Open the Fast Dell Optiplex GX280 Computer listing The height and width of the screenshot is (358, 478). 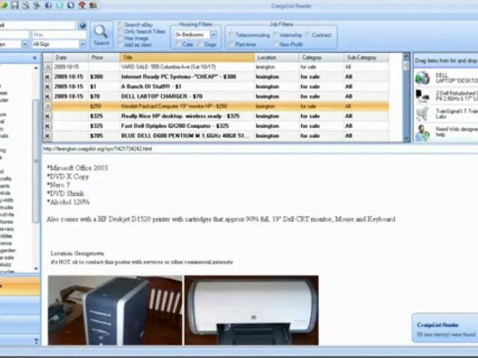pyautogui.click(x=175, y=126)
